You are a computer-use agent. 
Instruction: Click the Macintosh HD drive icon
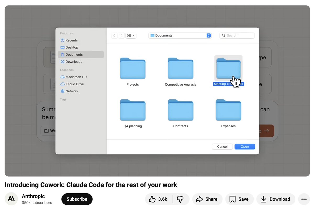point(63,77)
